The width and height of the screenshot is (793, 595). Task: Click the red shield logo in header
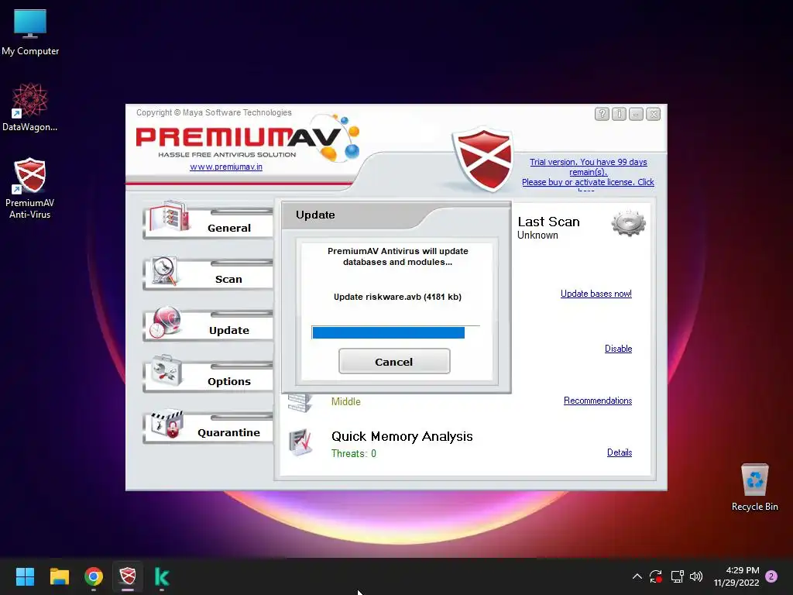(x=483, y=159)
